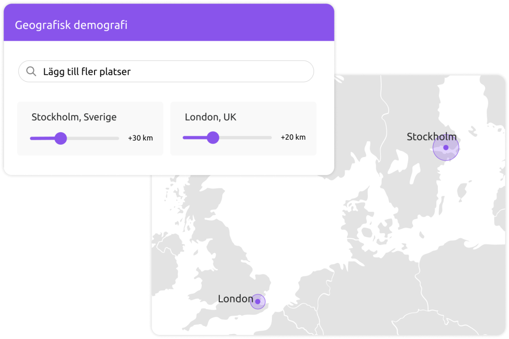Click the purple filled Stockholm slider track
Image resolution: width=509 pixels, height=339 pixels.
42,138
